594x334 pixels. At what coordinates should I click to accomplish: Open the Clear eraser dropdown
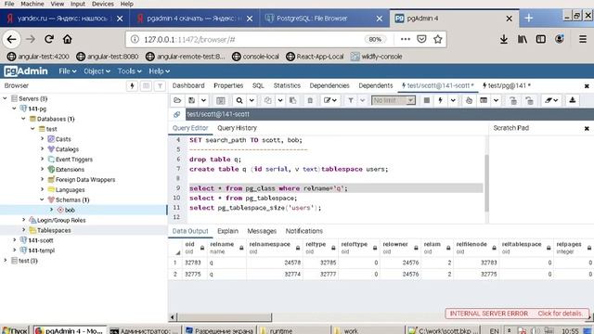(551, 100)
